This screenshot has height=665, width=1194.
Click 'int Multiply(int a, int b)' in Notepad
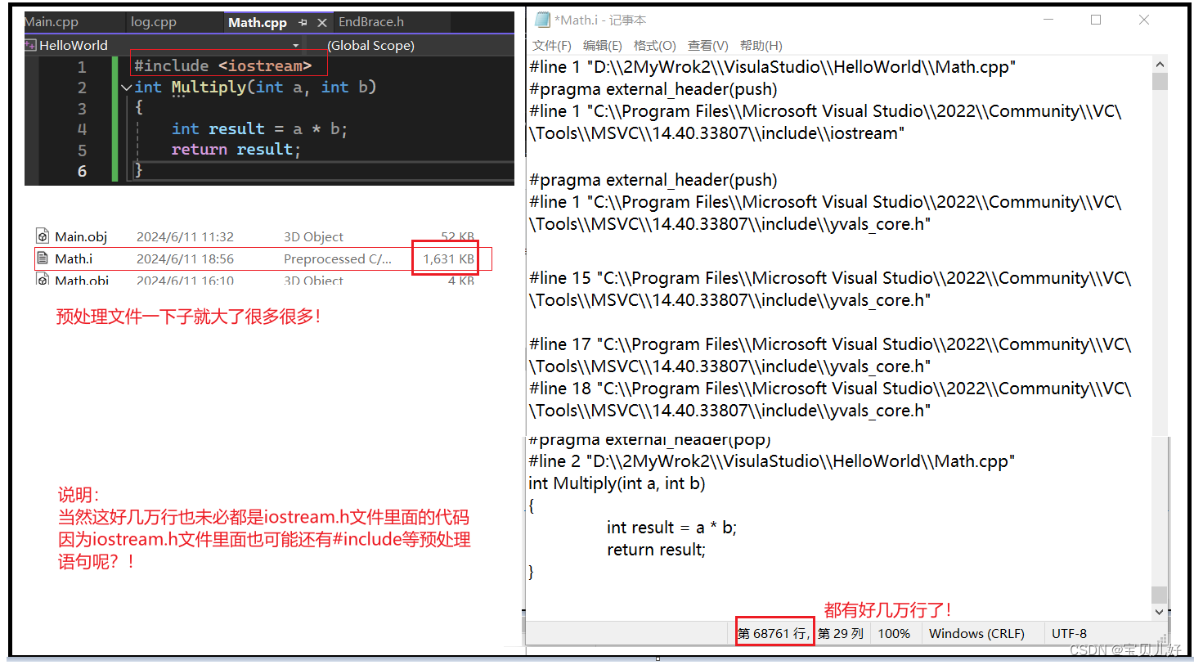[x=617, y=483]
